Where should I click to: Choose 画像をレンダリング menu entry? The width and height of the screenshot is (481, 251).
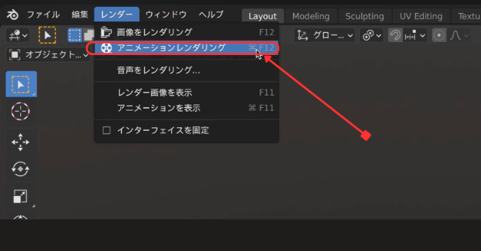(x=187, y=32)
